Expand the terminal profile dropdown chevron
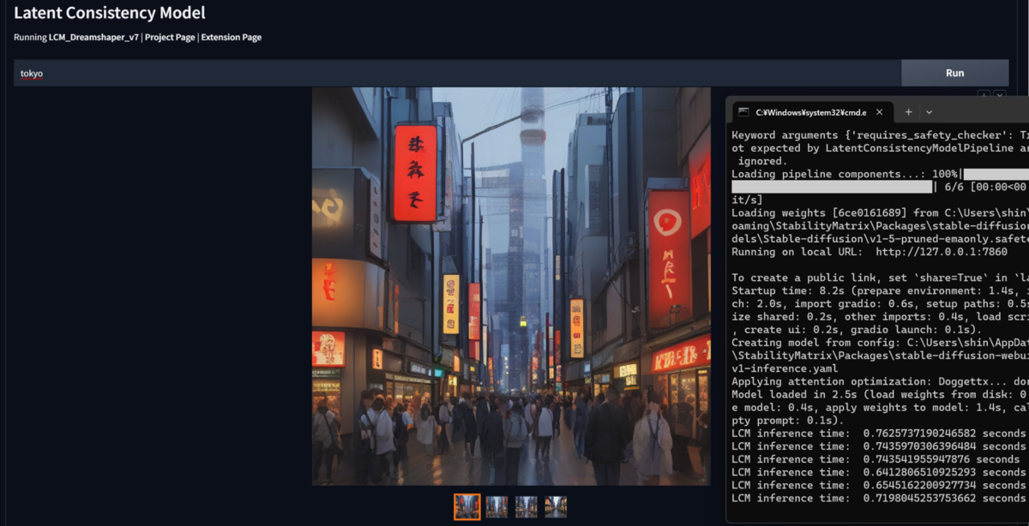The image size is (1029, 526). pyautogui.click(x=929, y=112)
